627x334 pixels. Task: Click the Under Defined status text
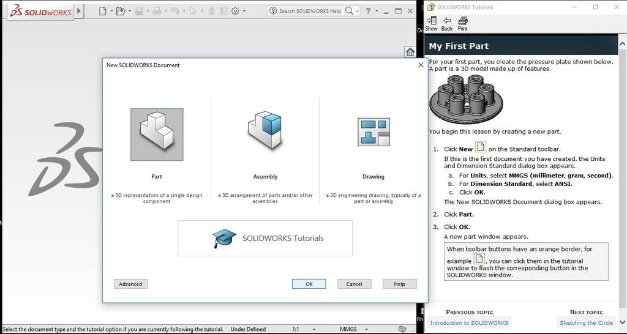[x=248, y=330]
